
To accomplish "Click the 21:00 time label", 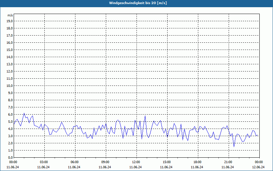I will click(x=229, y=162).
